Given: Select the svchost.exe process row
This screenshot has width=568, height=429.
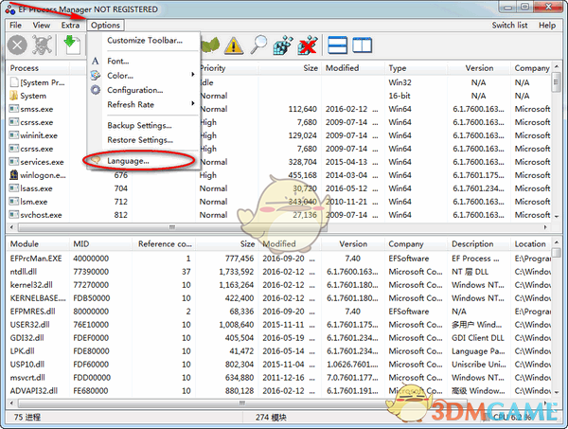Looking at the screenshot, I should click(279, 215).
